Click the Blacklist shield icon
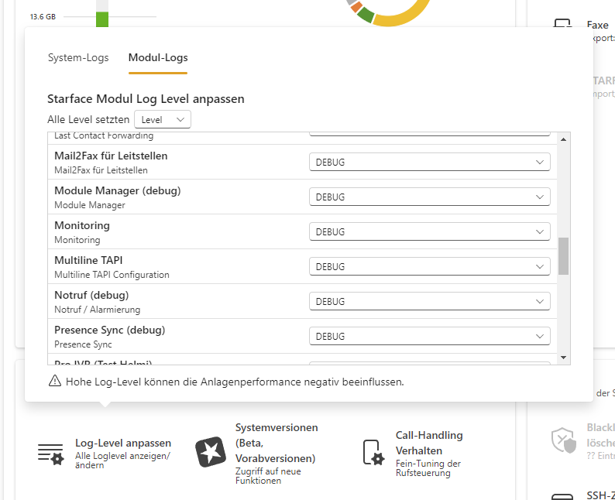Viewport: 615px width, 500px height. pyautogui.click(x=564, y=440)
